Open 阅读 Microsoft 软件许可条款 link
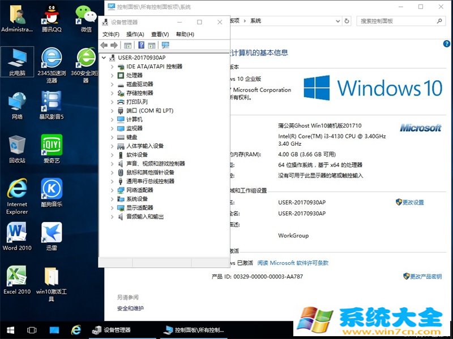 293,263
